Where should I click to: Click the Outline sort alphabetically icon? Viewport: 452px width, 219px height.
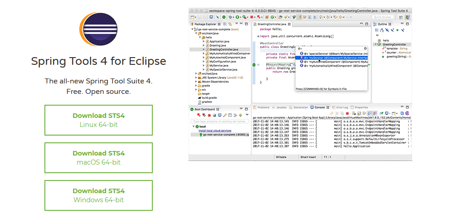pyautogui.click(x=382, y=30)
